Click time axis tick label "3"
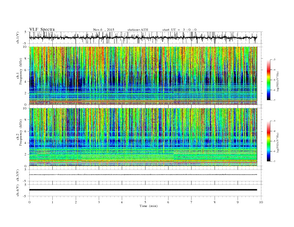Viewport: 294px width, 227px height. click(x=99, y=202)
